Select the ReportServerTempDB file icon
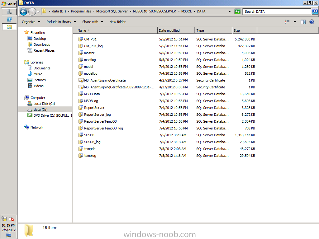This screenshot has width=319, height=239. click(x=81, y=121)
